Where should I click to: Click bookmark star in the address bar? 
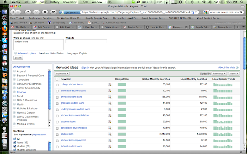tap(192, 12)
